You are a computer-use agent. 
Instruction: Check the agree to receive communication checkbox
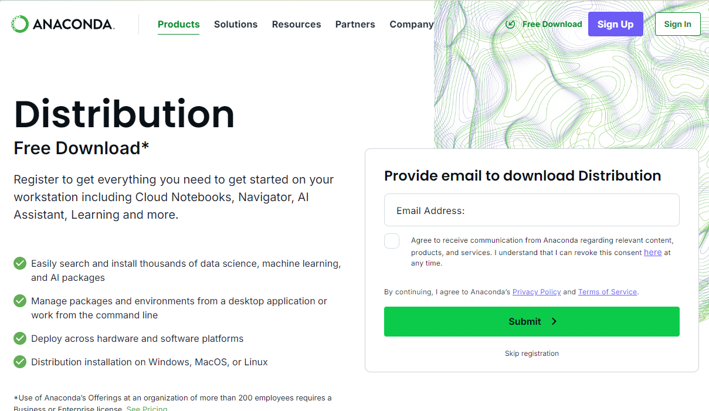click(x=392, y=241)
